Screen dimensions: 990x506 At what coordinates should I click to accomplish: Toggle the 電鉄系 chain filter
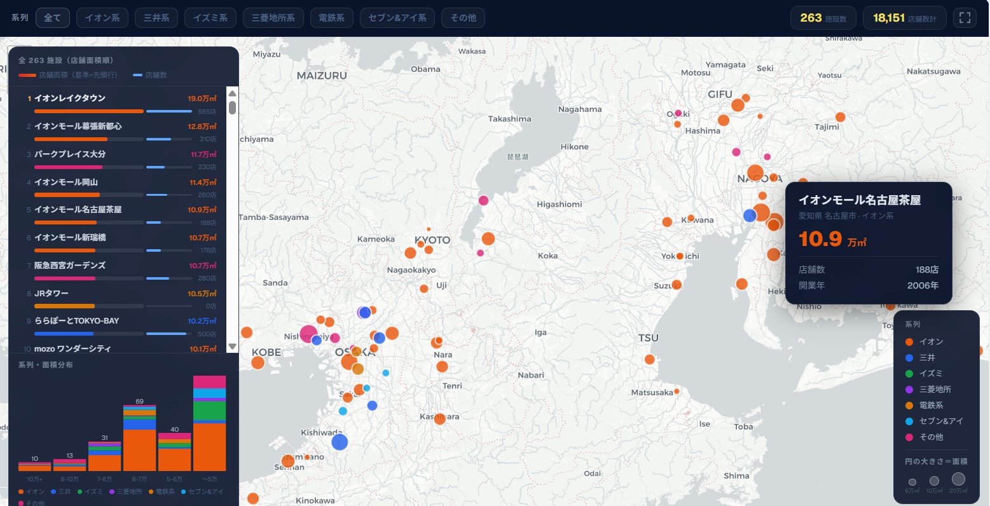pyautogui.click(x=332, y=18)
